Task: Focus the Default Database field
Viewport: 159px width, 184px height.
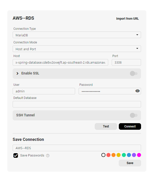Action: pyautogui.click(x=77, y=104)
